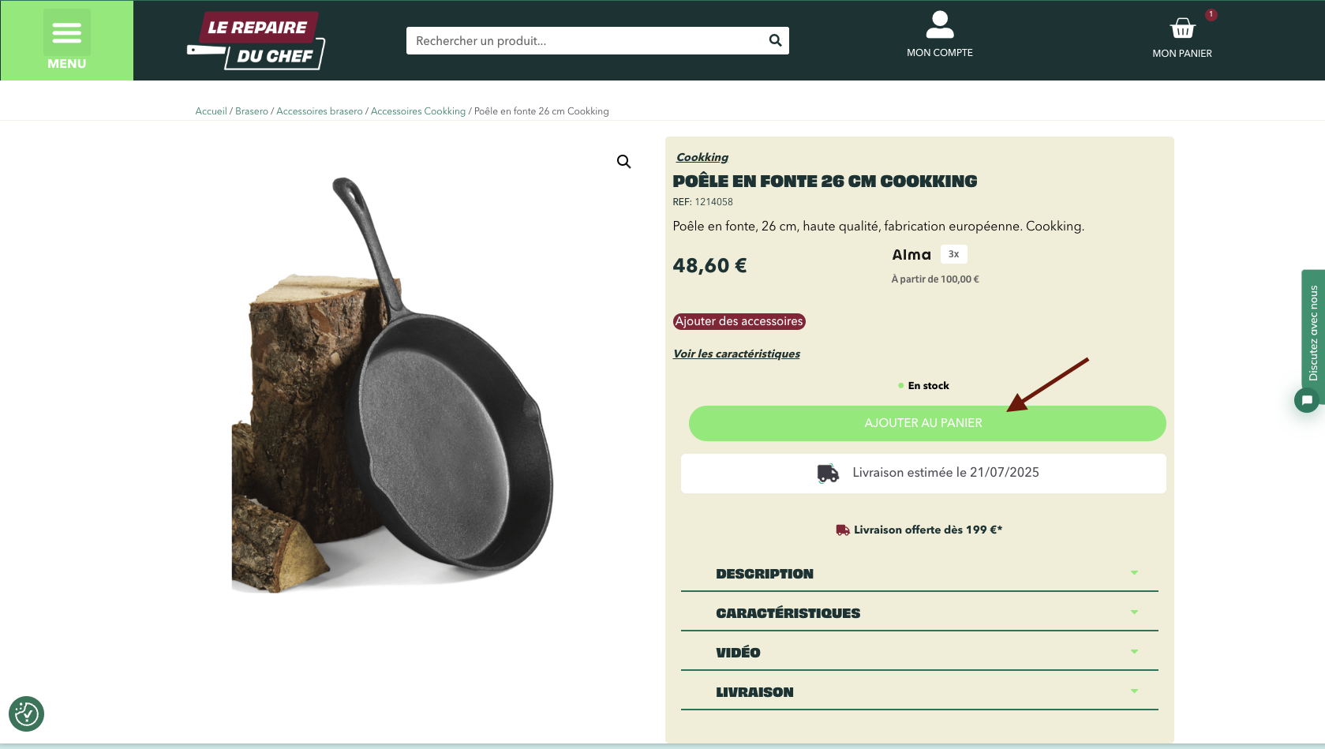Screen dimensions: 1325x749
Task: Go to Accessoires brasero breadcrumb
Action: coord(320,111)
